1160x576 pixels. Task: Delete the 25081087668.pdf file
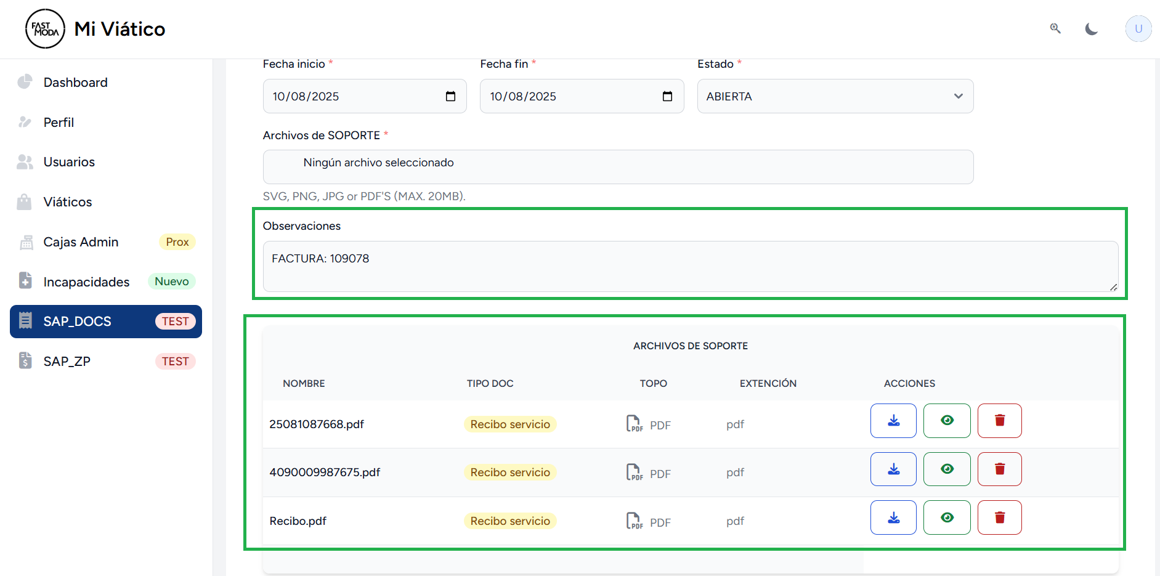999,421
